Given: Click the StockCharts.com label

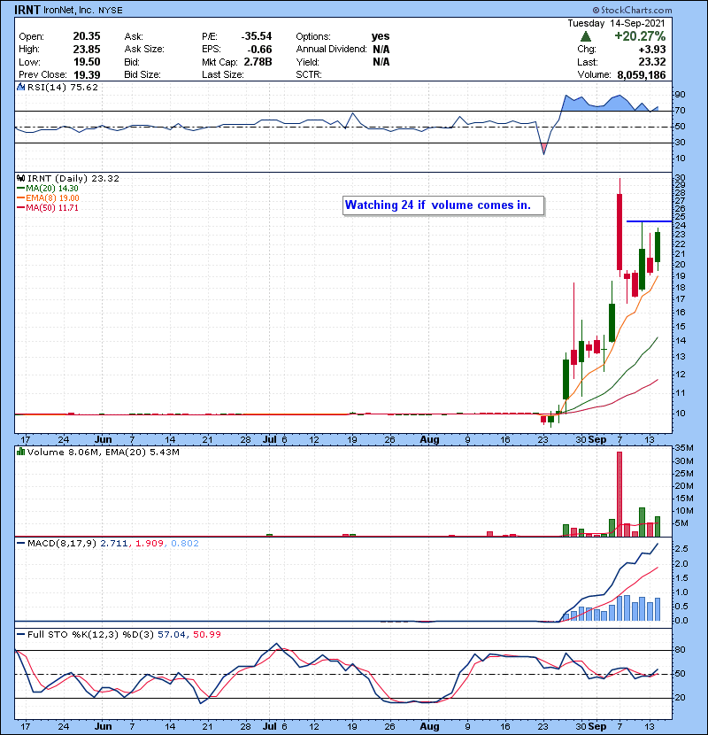Looking at the screenshot, I should tap(632, 10).
